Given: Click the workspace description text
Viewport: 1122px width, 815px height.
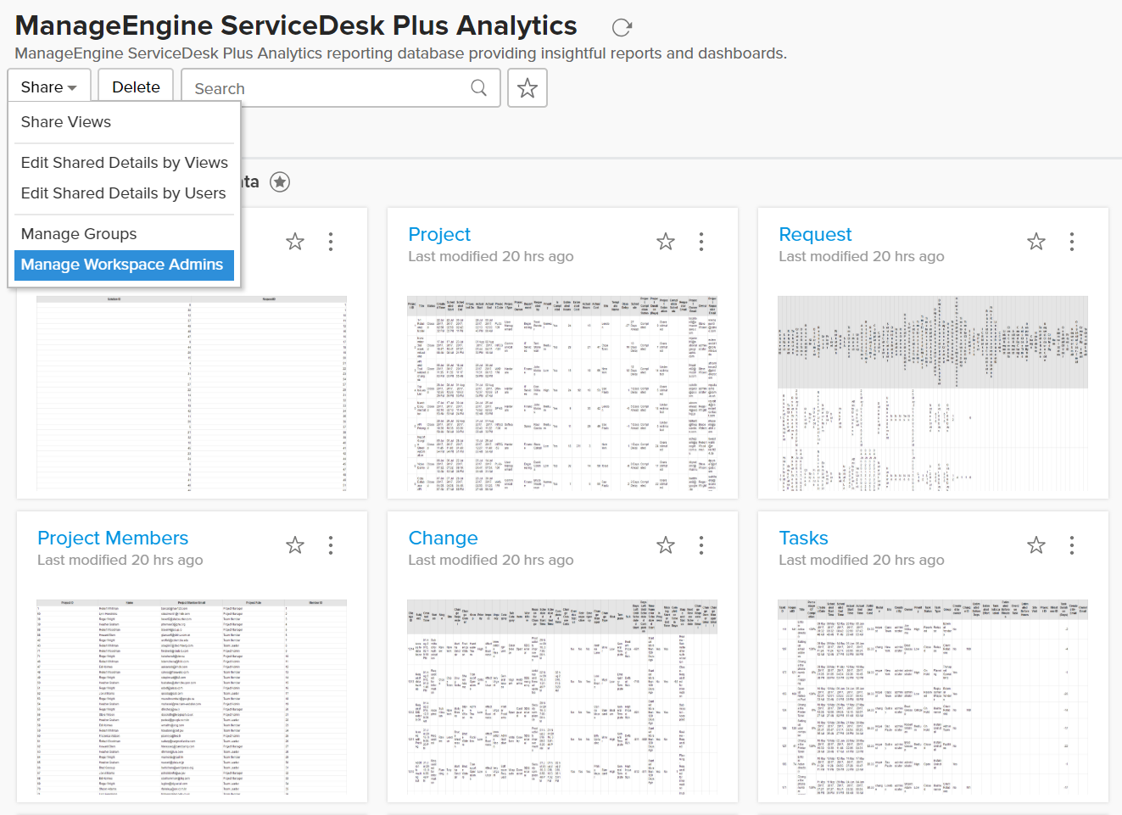Looking at the screenshot, I should (400, 53).
